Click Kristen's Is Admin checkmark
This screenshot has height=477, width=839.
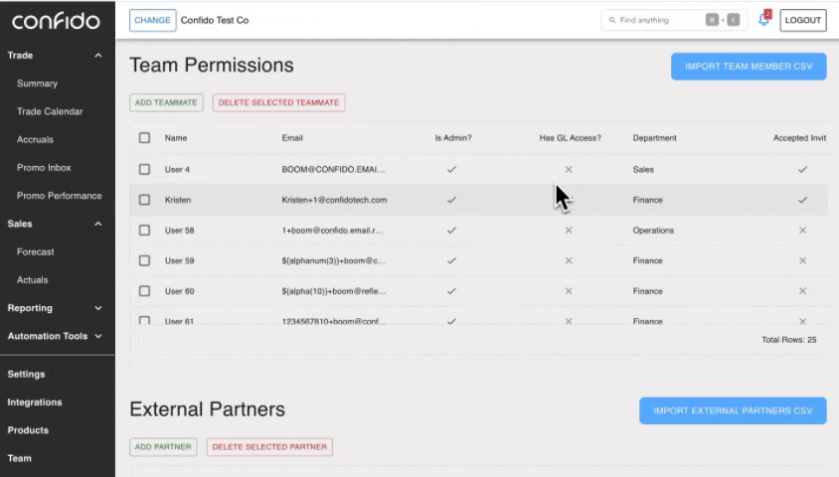[451, 200]
